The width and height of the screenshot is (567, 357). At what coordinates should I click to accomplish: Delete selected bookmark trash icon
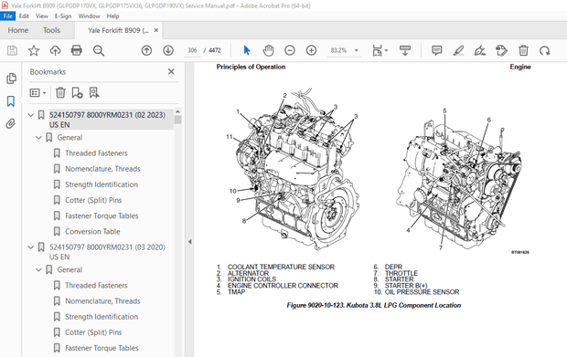point(60,93)
